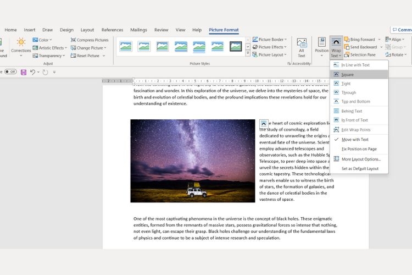
Task: Select Fix Position on Page option
Action: click(x=359, y=149)
